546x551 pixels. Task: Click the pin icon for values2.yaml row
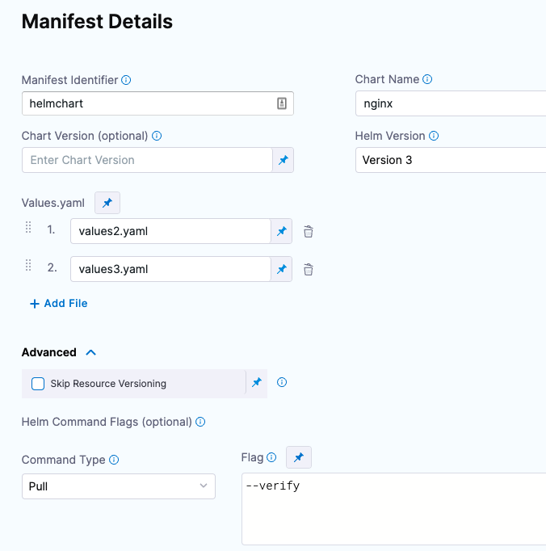pyautogui.click(x=281, y=231)
